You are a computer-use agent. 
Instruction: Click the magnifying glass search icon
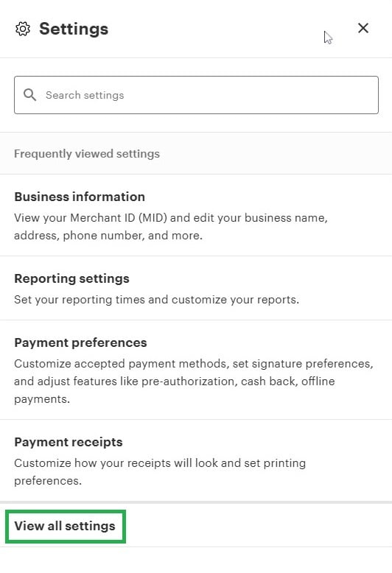click(x=30, y=95)
